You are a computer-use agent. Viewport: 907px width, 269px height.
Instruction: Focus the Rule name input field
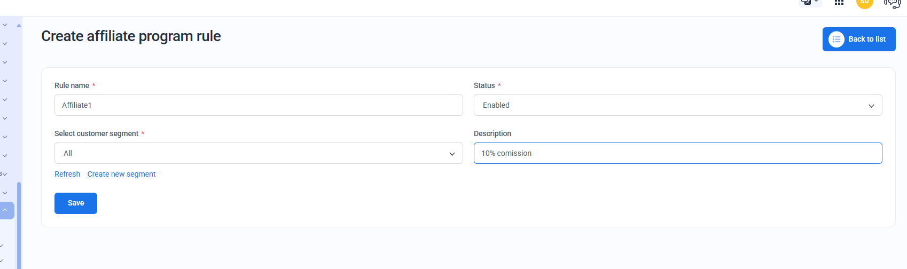click(x=259, y=105)
